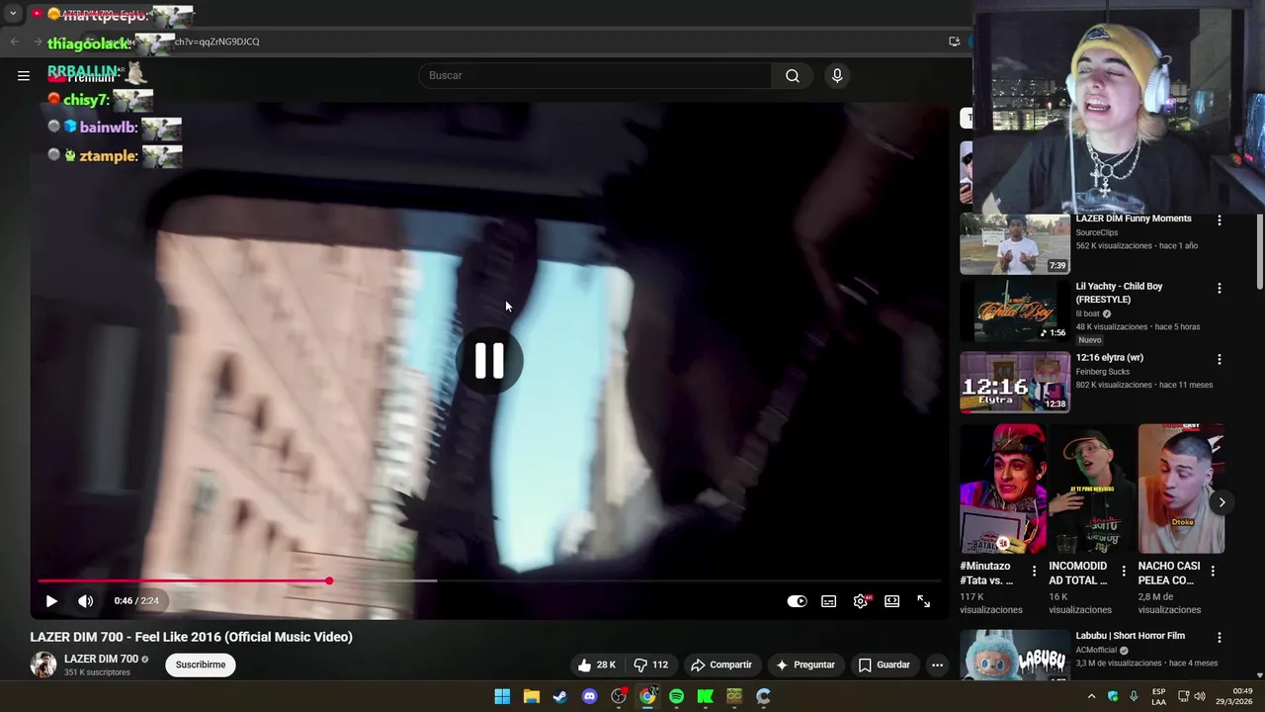Viewport: 1265px width, 712px height.
Task: Open Discord from the taskbar
Action: [x=590, y=696]
